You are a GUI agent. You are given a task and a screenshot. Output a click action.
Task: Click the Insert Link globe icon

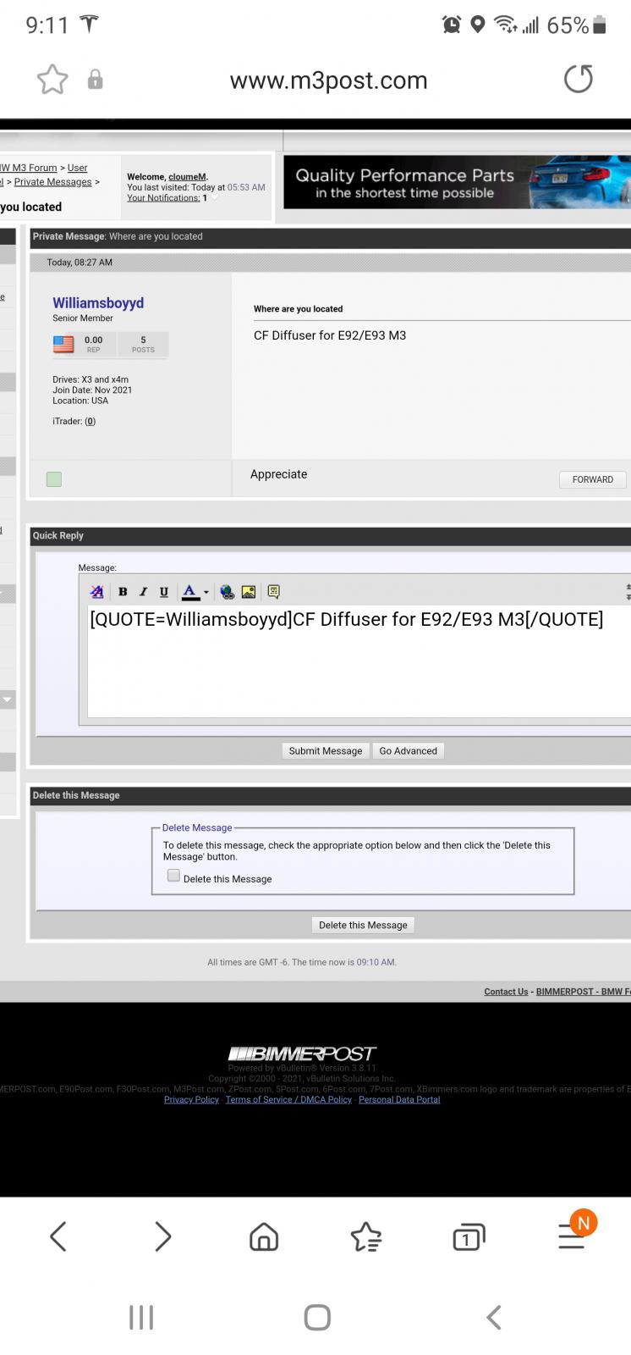click(227, 592)
